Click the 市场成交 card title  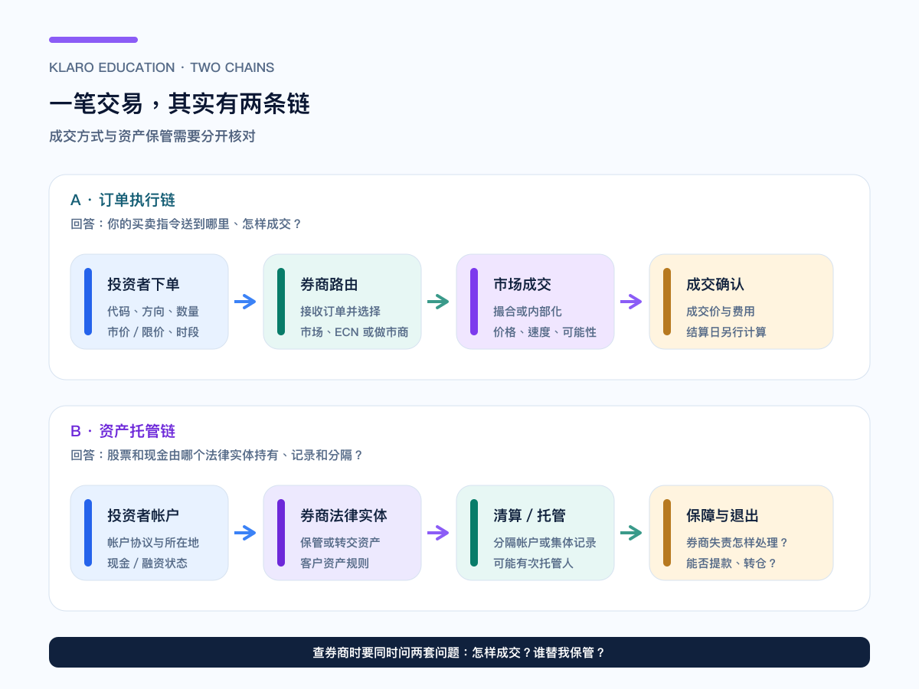(x=522, y=285)
